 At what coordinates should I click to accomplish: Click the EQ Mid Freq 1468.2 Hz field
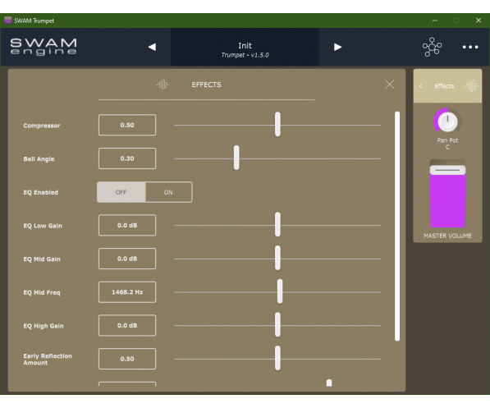tap(127, 292)
